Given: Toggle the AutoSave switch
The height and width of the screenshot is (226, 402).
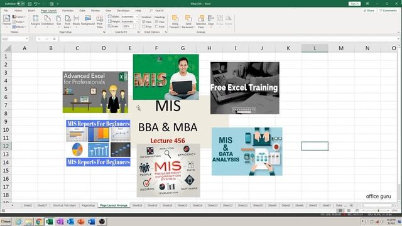Looking at the screenshot, I should 21,4.
